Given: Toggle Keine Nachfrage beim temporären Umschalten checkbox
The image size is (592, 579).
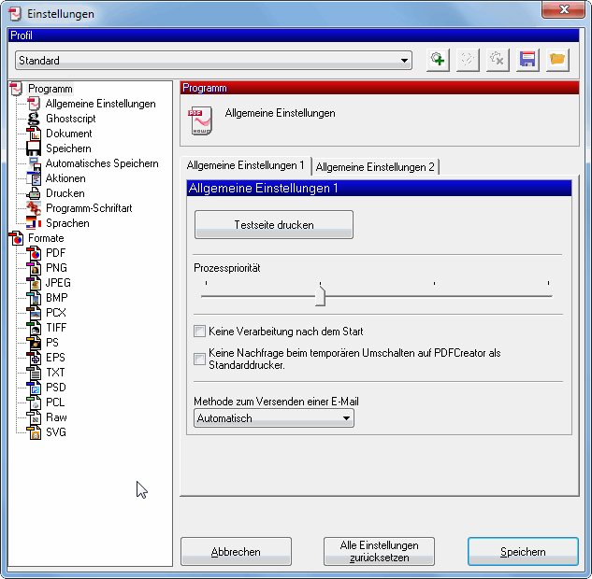Looking at the screenshot, I should (x=199, y=359).
